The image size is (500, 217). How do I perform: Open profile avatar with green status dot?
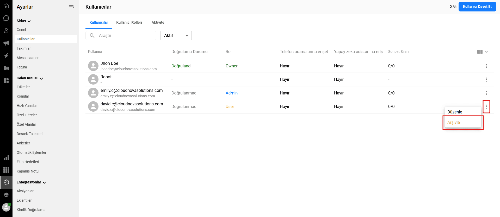coord(6,207)
